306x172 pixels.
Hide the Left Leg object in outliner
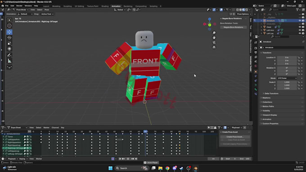(x=300, y=33)
